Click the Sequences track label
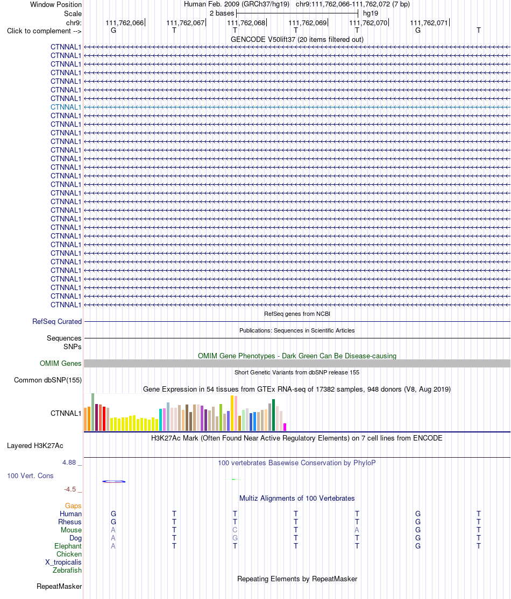The width and height of the screenshot is (511, 599). 64,338
